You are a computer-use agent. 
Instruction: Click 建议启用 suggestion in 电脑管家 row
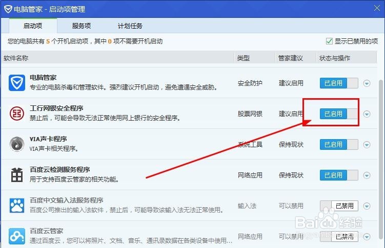coord(291,83)
